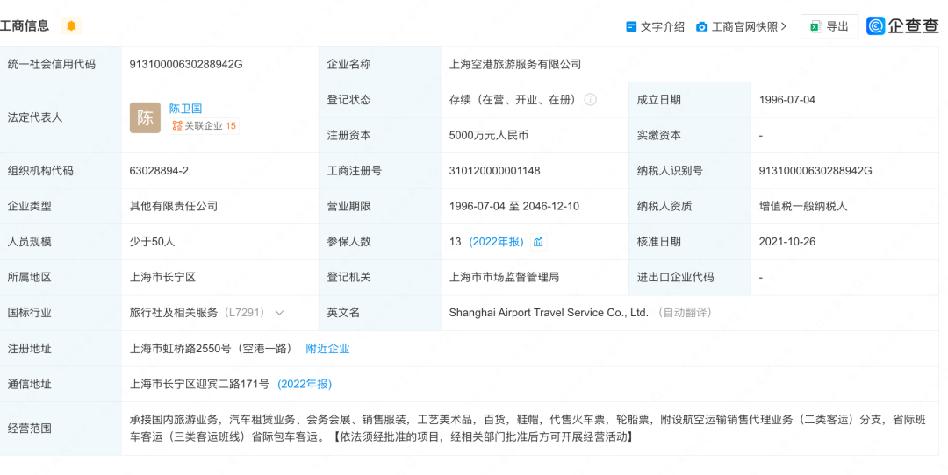Click the info icon next to 存续 status
Screen dimensions: 948x475
click(590, 100)
